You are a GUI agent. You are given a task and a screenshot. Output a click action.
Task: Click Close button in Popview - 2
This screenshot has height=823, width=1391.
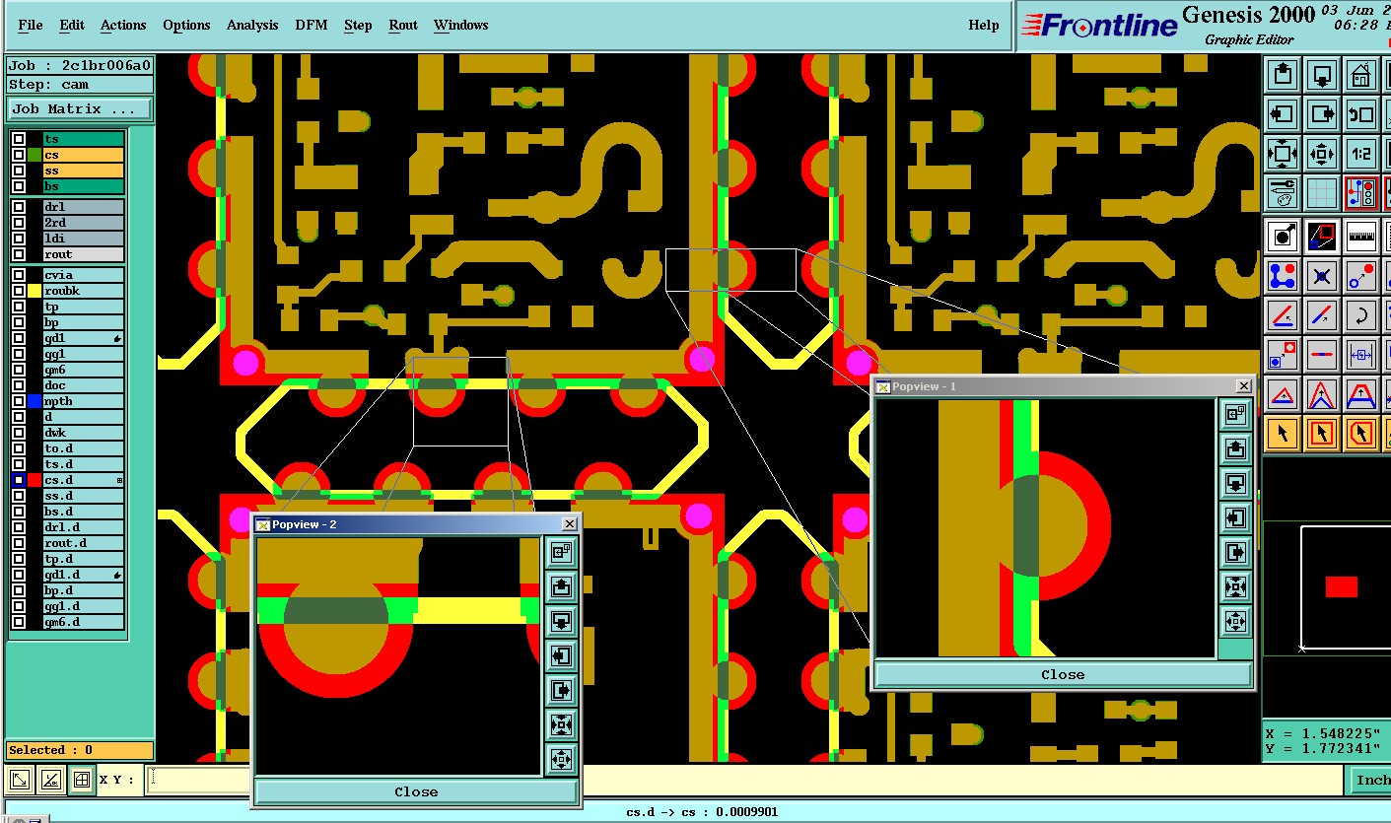coord(416,791)
